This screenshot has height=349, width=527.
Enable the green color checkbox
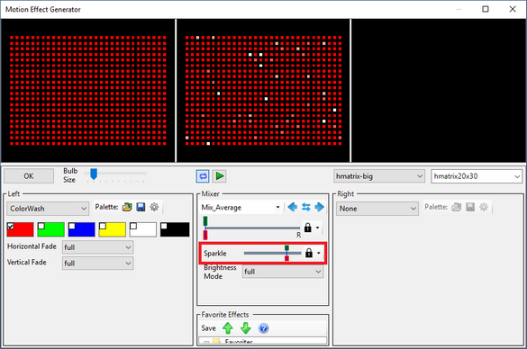[41, 226]
